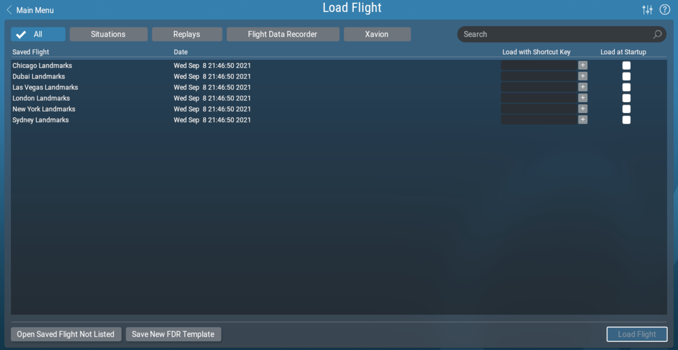
Task: Select Chicago Landmarks from the flight list
Action: coord(43,65)
